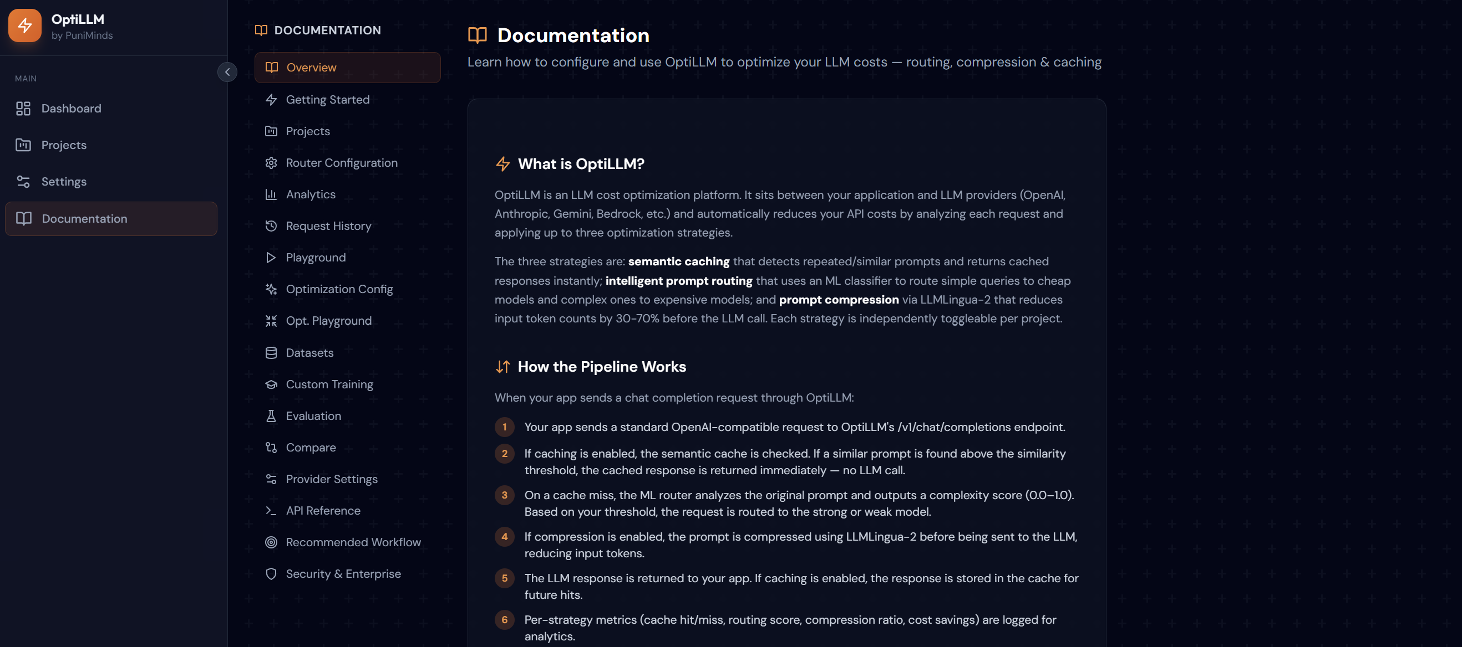Click the Playground play triangle icon

[x=271, y=258]
